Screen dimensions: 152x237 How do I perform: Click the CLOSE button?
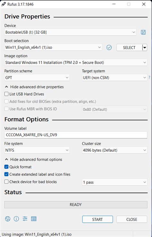point(132,219)
